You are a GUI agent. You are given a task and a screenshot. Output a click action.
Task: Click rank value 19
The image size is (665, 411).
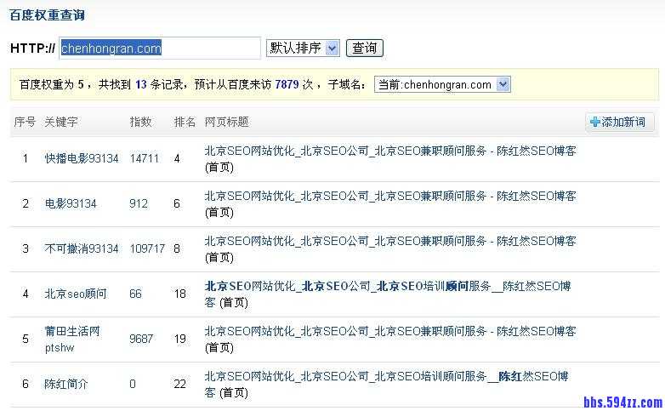click(179, 339)
